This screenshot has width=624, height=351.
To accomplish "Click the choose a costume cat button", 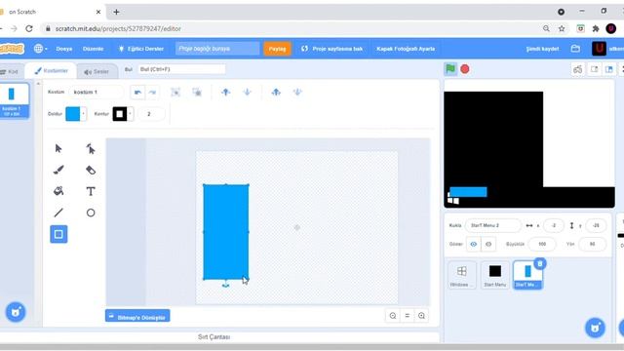I will (x=16, y=312).
